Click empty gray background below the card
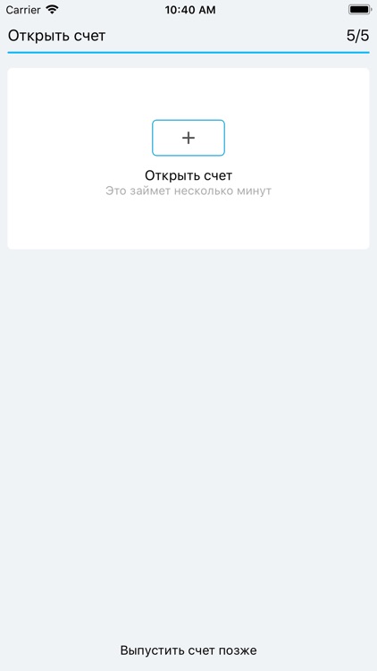Screen dimensions: 377x671 [188, 428]
